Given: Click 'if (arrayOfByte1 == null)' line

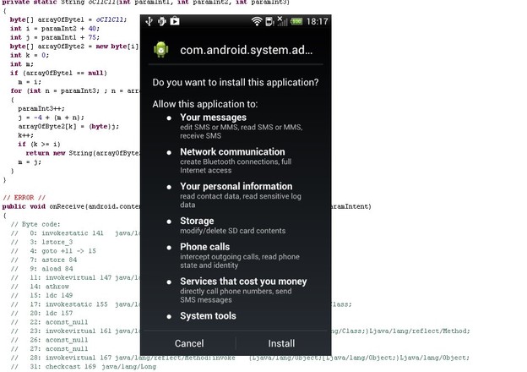Looking at the screenshot, I should pos(58,73).
